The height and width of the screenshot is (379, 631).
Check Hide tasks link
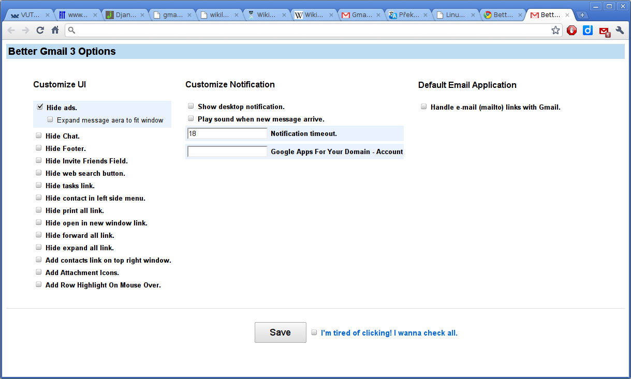click(x=39, y=185)
